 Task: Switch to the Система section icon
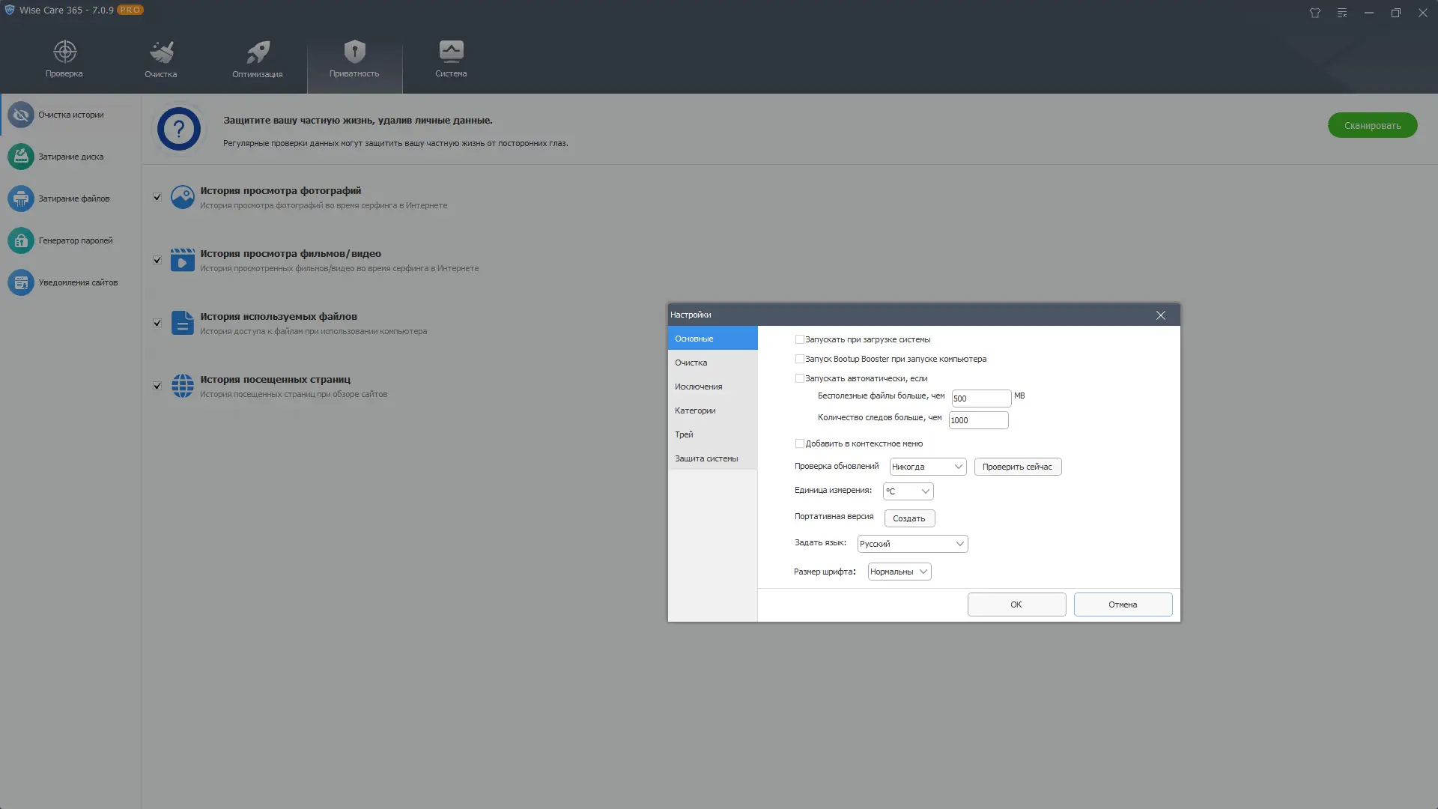[450, 58]
